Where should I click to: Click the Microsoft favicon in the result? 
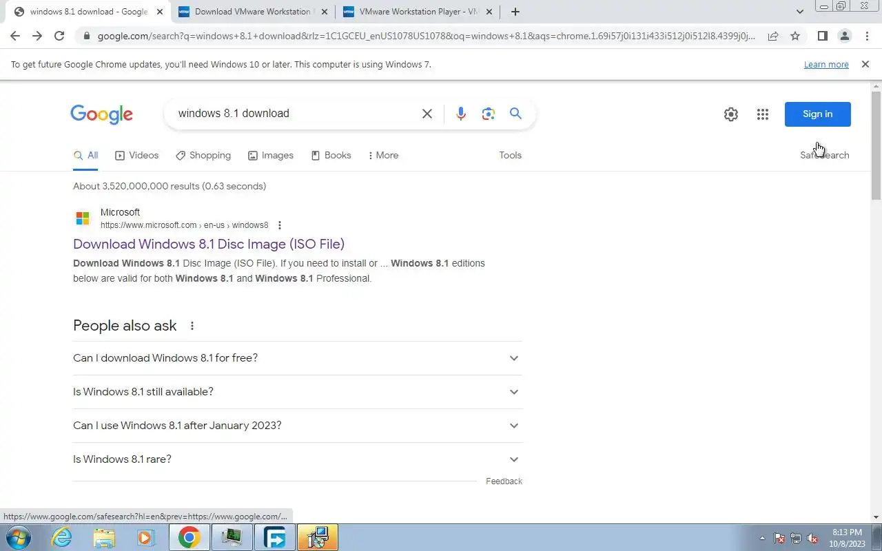83,218
